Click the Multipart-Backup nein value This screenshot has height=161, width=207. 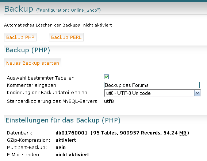(61, 147)
